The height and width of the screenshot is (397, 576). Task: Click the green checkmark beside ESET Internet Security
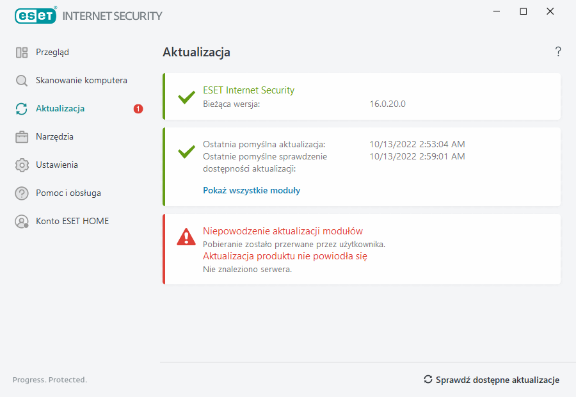[x=186, y=97]
